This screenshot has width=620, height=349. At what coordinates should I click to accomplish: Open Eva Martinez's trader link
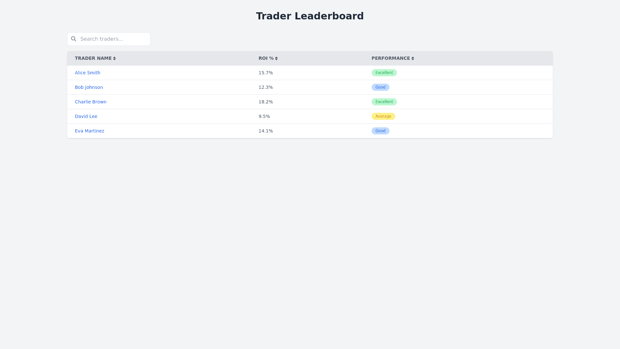point(89,131)
